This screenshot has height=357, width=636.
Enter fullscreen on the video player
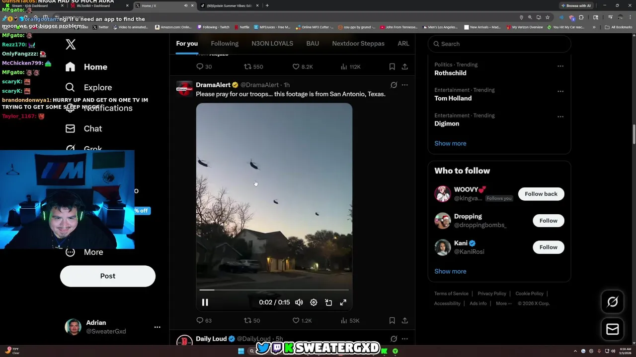343,302
